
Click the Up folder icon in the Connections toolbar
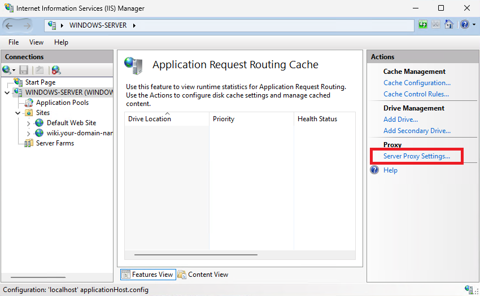click(39, 70)
